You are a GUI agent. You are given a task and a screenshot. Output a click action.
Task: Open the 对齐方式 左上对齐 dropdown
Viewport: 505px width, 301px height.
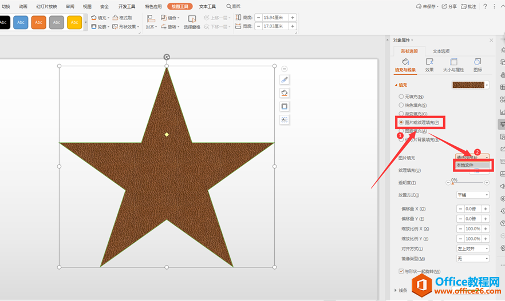pyautogui.click(x=472, y=248)
